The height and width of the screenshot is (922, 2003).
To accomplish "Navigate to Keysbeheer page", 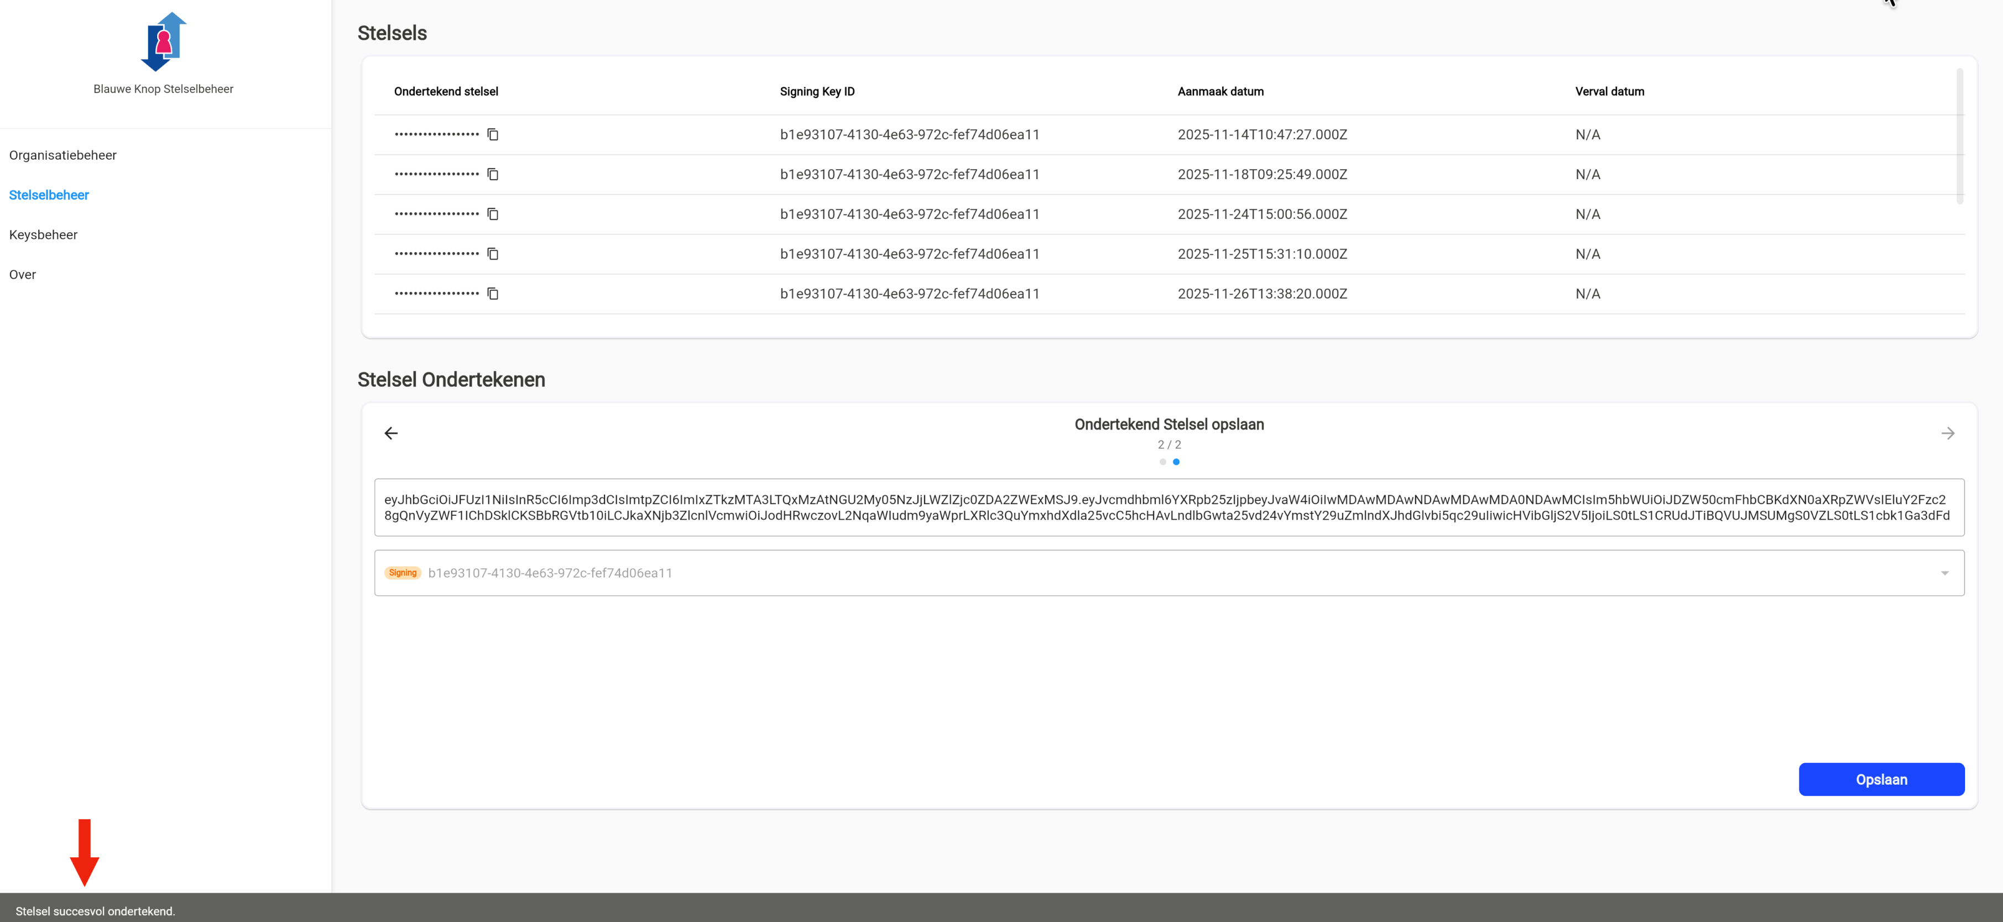I will point(44,234).
